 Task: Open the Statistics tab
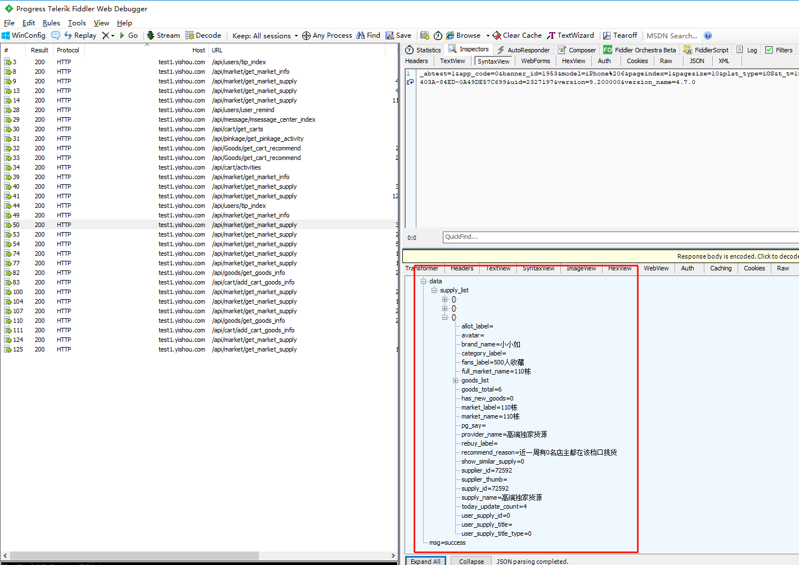[x=423, y=50]
